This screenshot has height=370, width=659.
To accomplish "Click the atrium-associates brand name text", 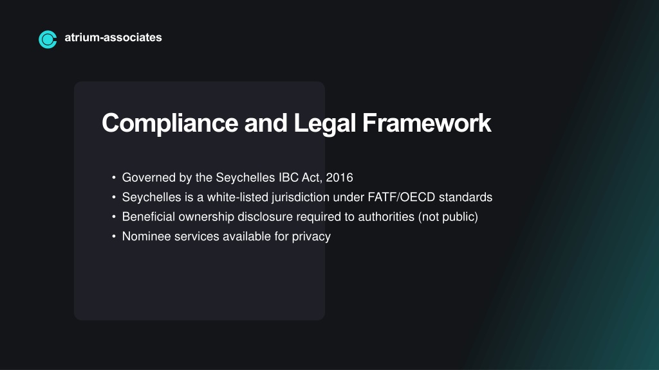I will (113, 37).
